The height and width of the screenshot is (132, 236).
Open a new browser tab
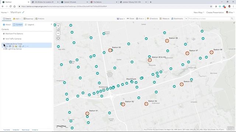(x=151, y=2)
